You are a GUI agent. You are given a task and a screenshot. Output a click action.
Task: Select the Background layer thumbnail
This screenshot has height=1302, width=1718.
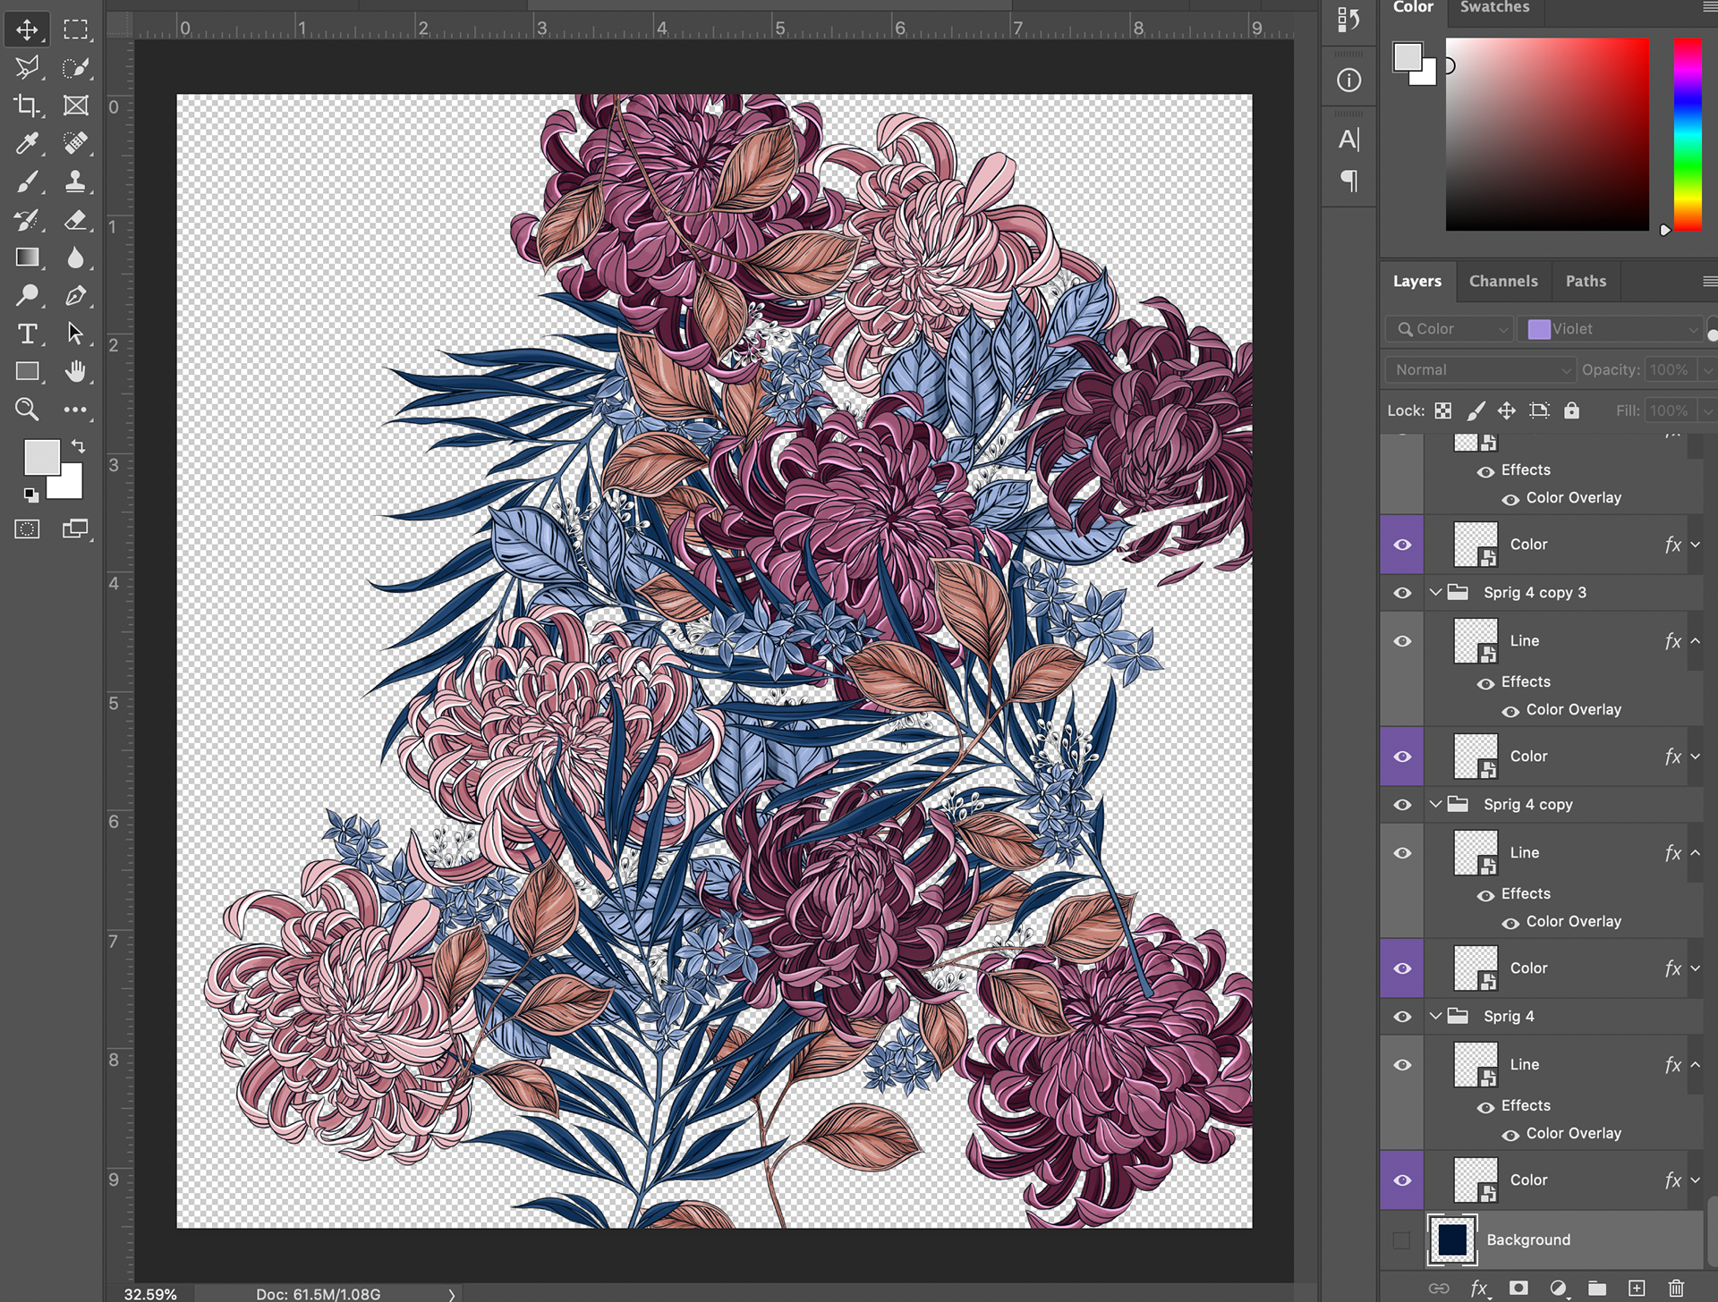pyautogui.click(x=1451, y=1239)
